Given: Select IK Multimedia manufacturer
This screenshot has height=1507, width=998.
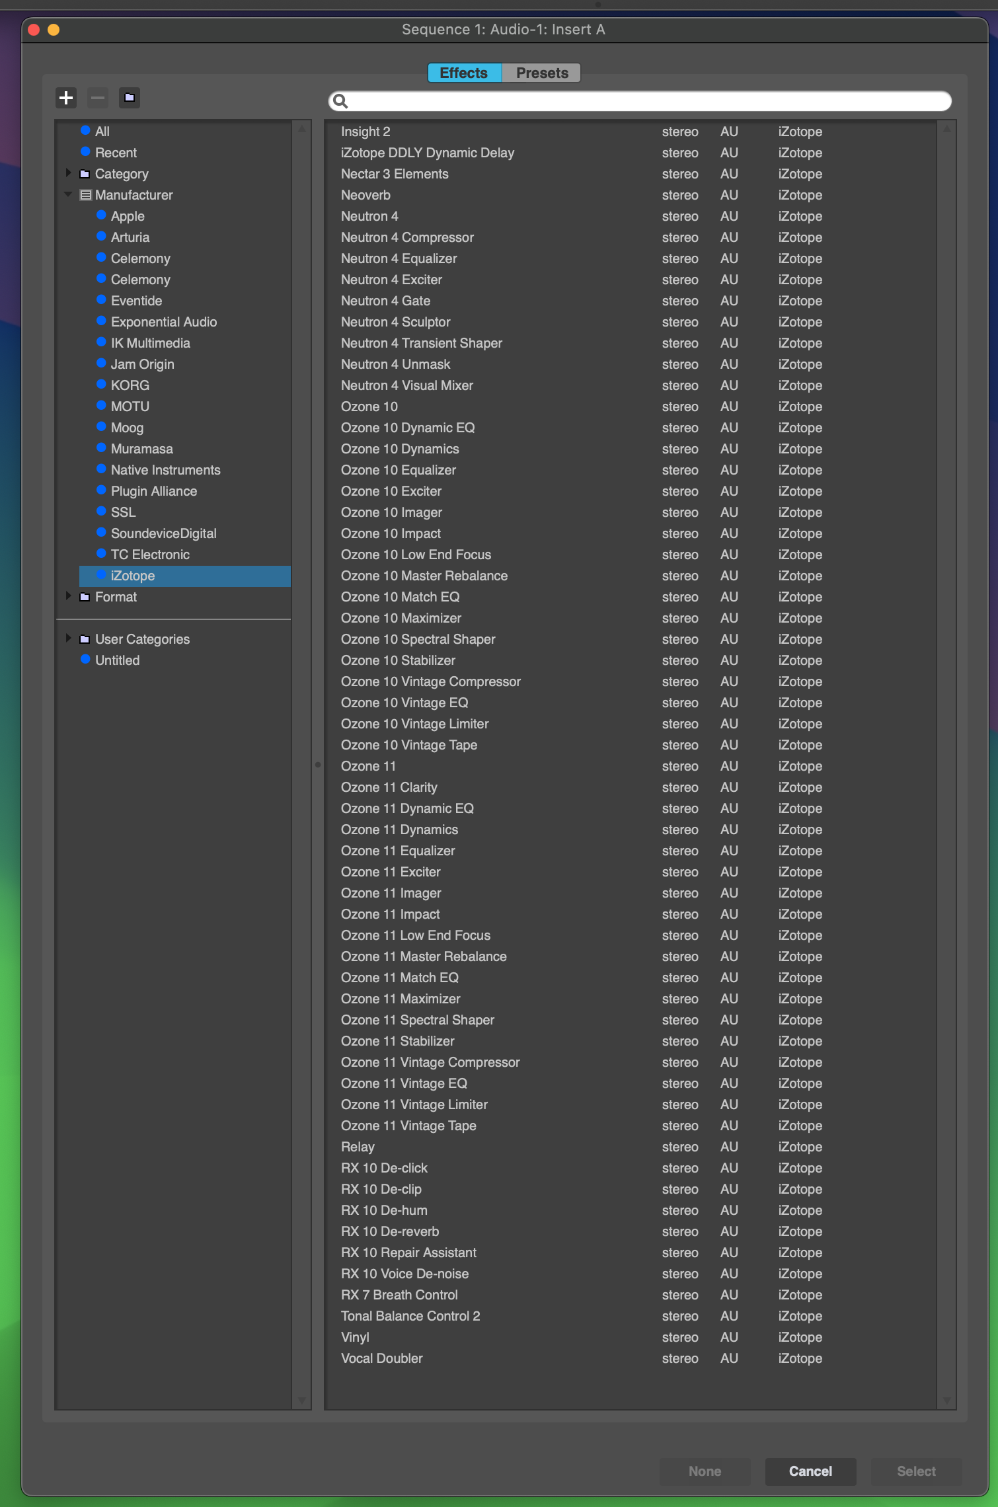Looking at the screenshot, I should click(x=151, y=343).
